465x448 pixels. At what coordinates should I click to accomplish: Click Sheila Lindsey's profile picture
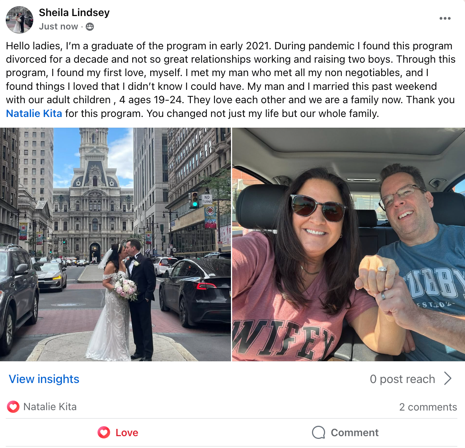coord(20,19)
